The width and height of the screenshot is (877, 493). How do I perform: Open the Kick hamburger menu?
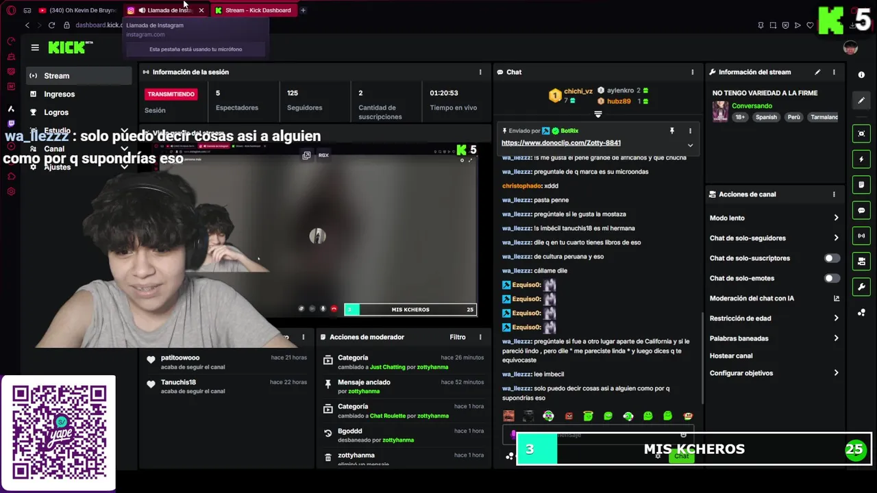[35, 47]
